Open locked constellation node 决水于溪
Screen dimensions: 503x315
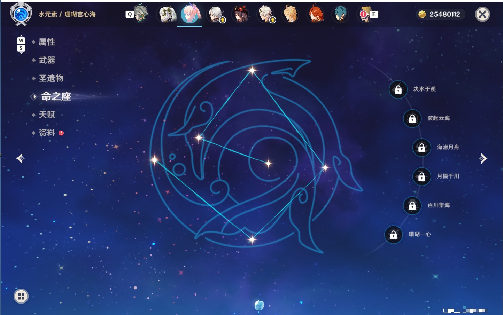pos(398,89)
